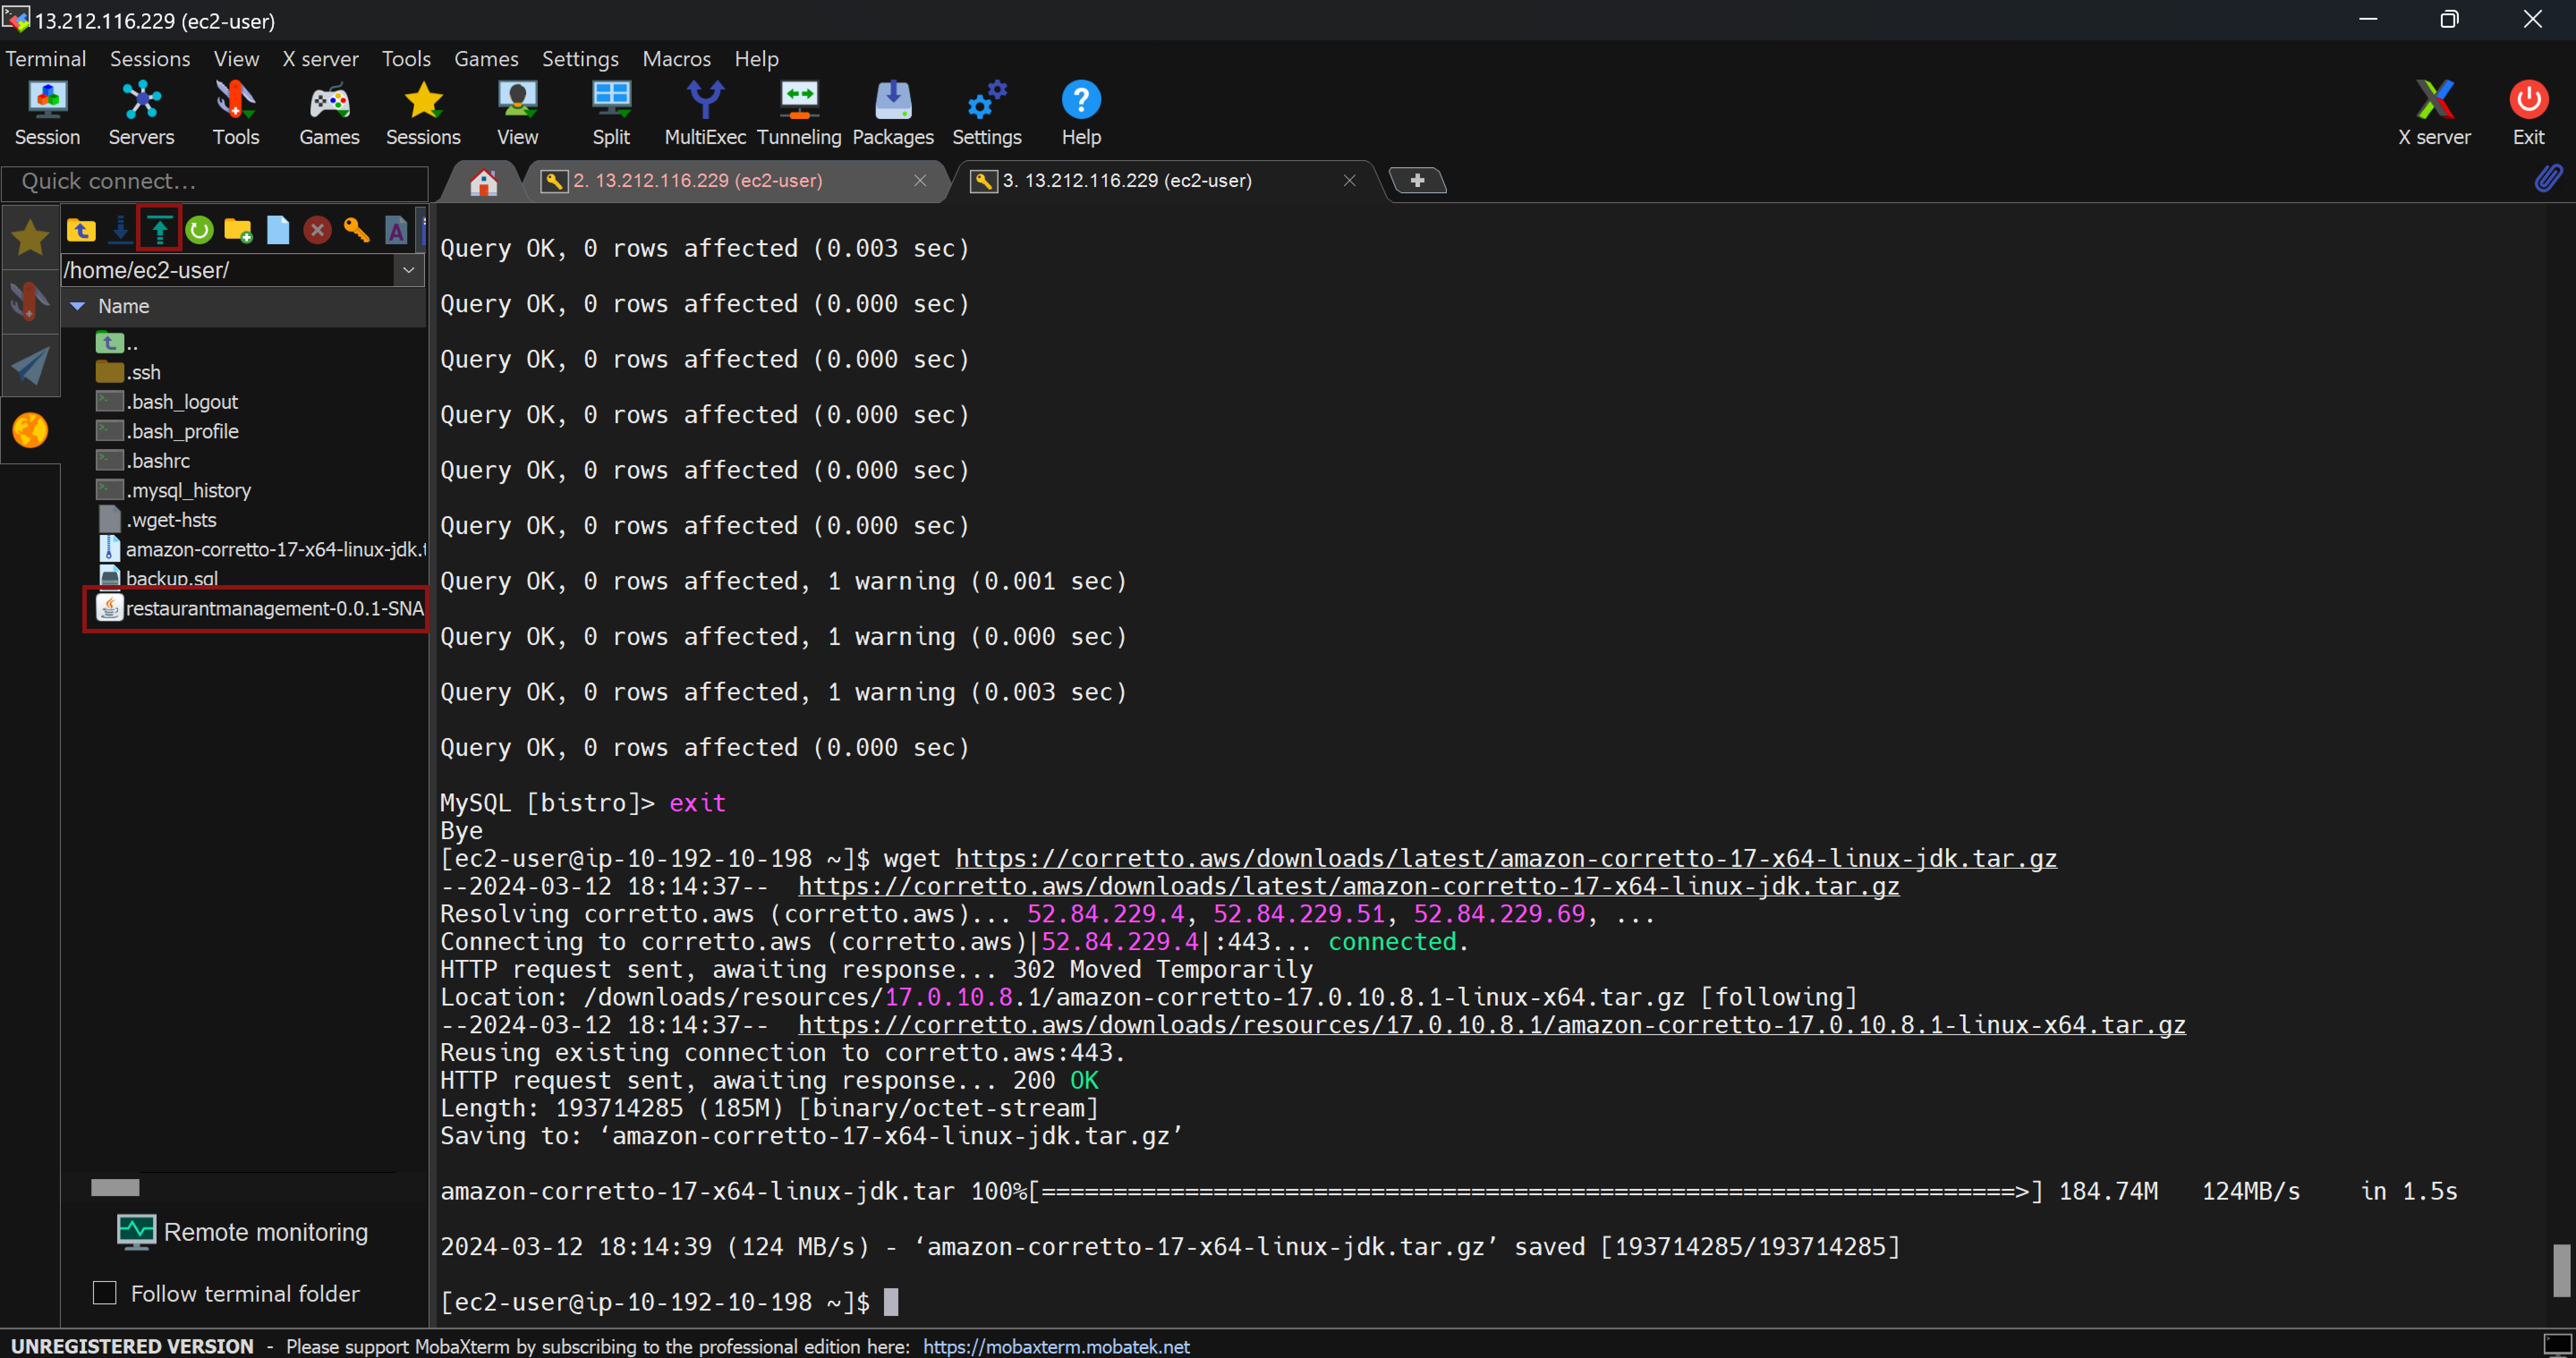Create a new folder in SFTP panel
This screenshot has width=2576, height=1358.
point(238,230)
